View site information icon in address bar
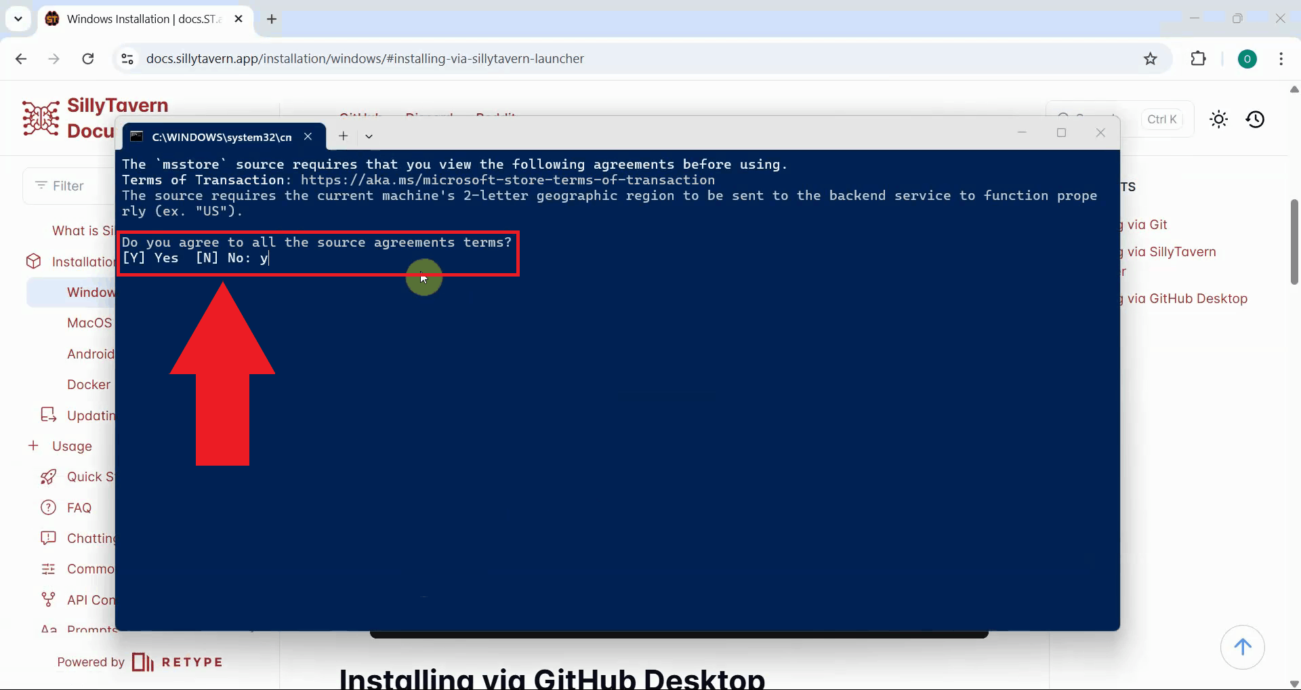The height and width of the screenshot is (690, 1301). point(127,59)
